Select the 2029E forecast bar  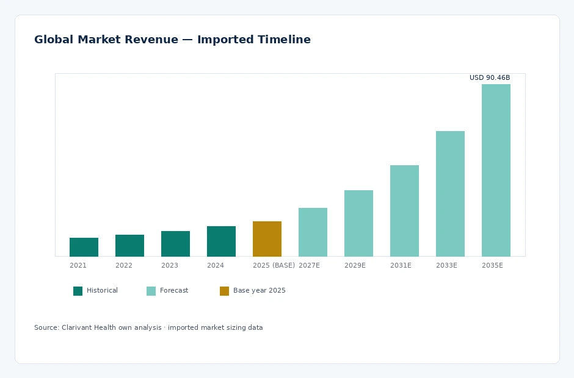[x=358, y=223]
